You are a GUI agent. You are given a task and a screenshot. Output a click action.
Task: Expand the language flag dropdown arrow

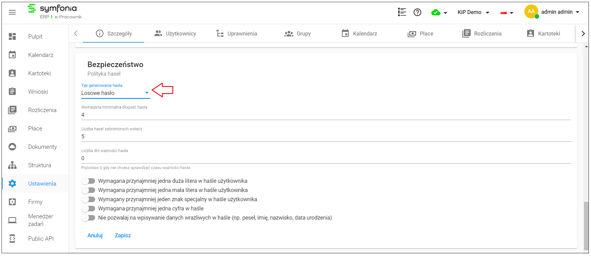coord(512,13)
